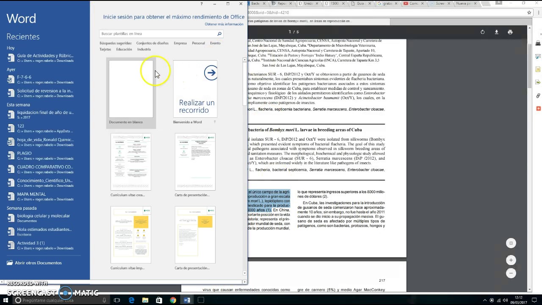Select Empresa suggested search

pos(180,43)
